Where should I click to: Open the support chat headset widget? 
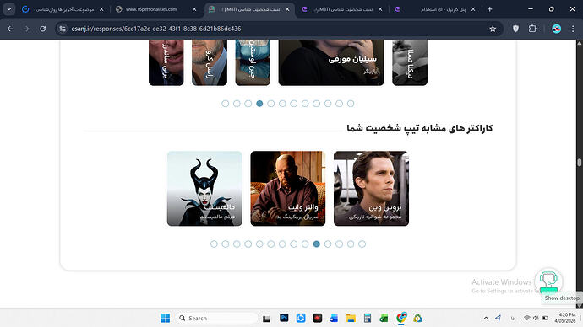(x=548, y=281)
